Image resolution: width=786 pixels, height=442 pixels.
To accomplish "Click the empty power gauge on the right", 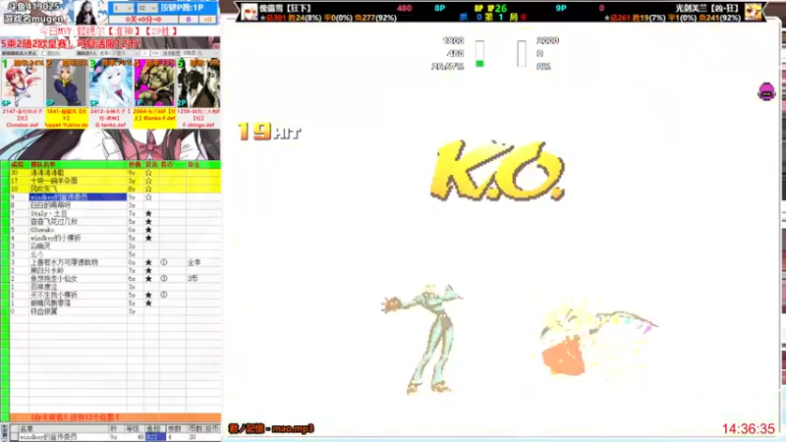I will click(522, 54).
